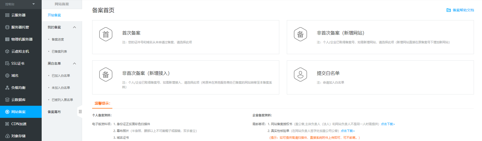Click the CDN加速 grid icon
This screenshot has width=482, height=141.
(7, 124)
